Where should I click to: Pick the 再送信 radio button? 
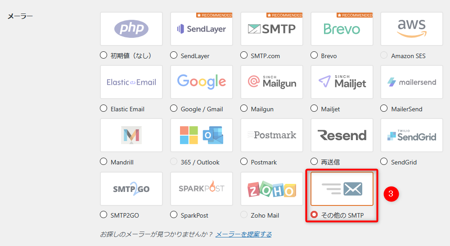[x=314, y=161]
